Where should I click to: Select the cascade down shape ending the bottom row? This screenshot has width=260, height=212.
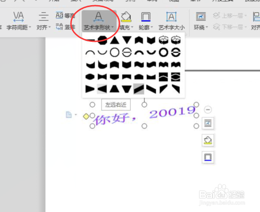pyautogui.click(x=176, y=89)
